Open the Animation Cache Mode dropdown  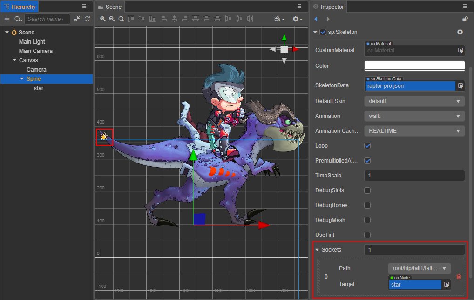click(x=414, y=131)
